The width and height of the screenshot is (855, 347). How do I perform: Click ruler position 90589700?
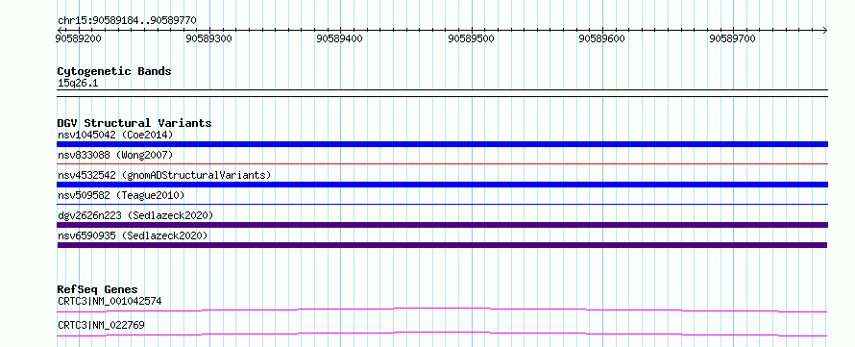coord(733,39)
